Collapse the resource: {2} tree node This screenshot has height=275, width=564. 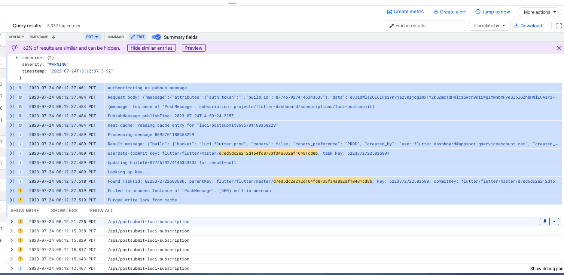[16, 57]
